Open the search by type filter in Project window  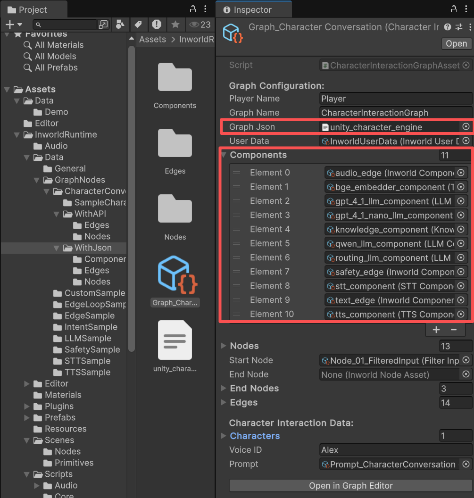(x=120, y=24)
